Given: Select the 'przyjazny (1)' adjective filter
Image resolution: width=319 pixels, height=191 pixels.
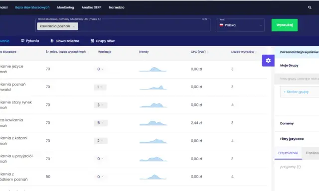Looking at the screenshot, I should [x=290, y=167].
